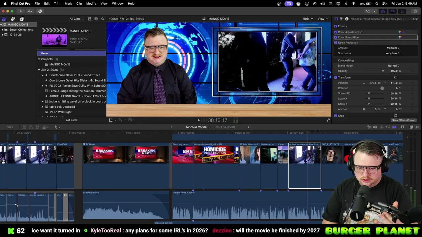Open the MANGO MOVIE timeline title dropdown

coord(198,127)
